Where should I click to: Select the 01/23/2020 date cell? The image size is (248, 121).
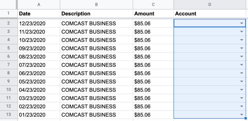(x=39, y=115)
